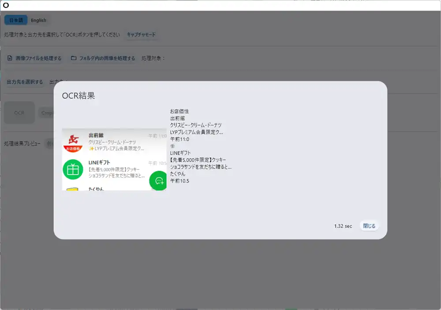Choose フォルダ内の画像を処理する to process a folder
This screenshot has width=441, height=310.
[x=102, y=58]
